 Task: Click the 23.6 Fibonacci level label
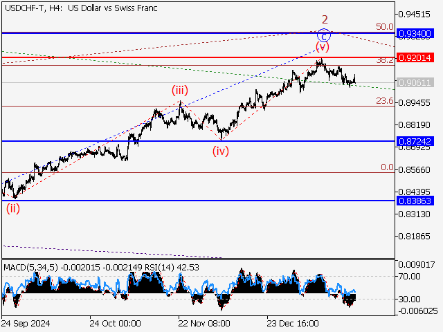(384, 101)
